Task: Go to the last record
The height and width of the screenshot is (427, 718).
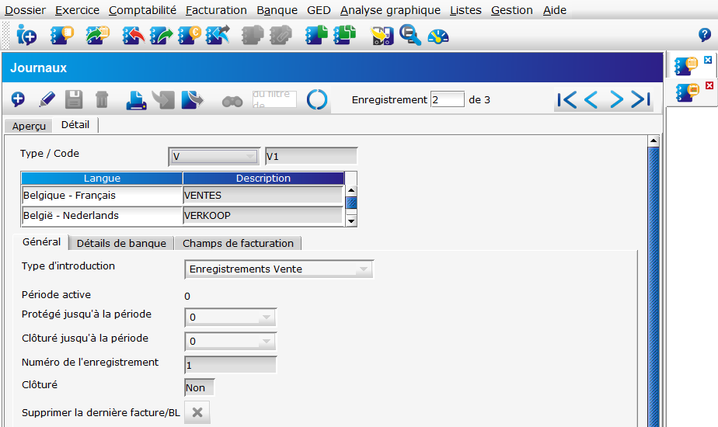Action: click(x=640, y=99)
